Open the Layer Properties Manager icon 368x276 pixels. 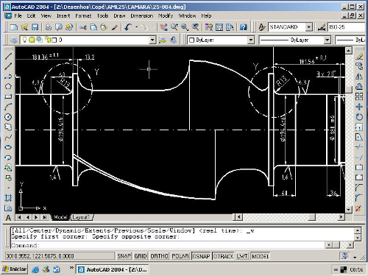[x=14, y=40]
